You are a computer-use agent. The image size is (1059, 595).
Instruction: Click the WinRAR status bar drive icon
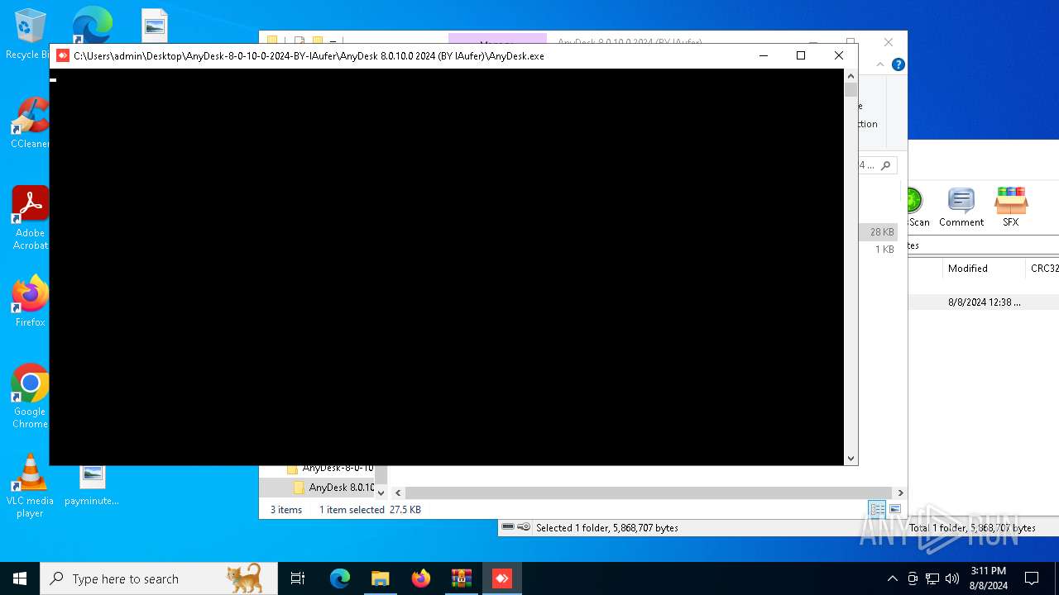[x=508, y=527]
